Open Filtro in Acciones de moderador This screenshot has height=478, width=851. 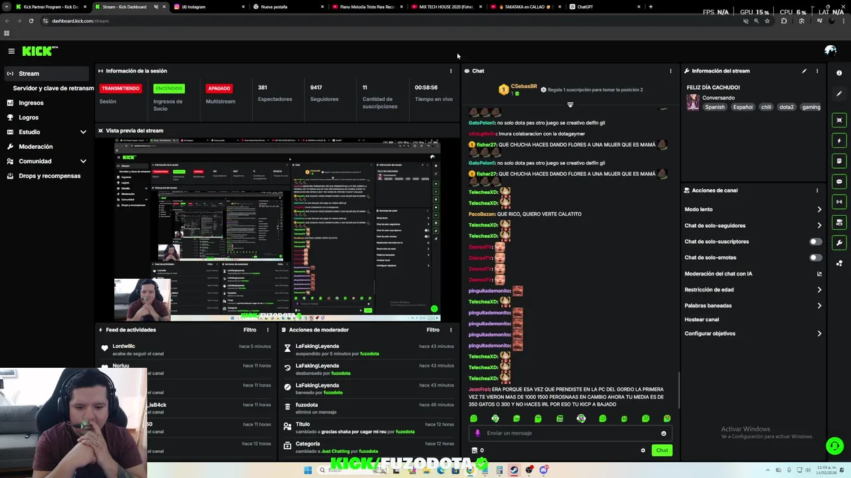[x=433, y=330]
